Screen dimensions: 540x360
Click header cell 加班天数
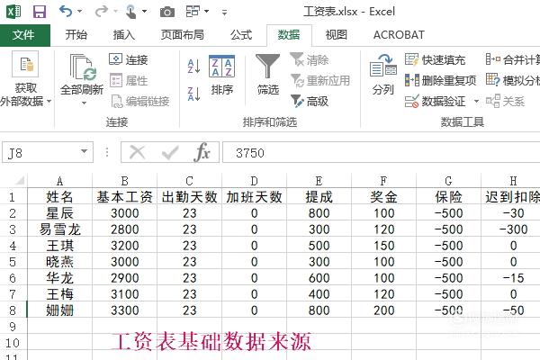point(254,197)
